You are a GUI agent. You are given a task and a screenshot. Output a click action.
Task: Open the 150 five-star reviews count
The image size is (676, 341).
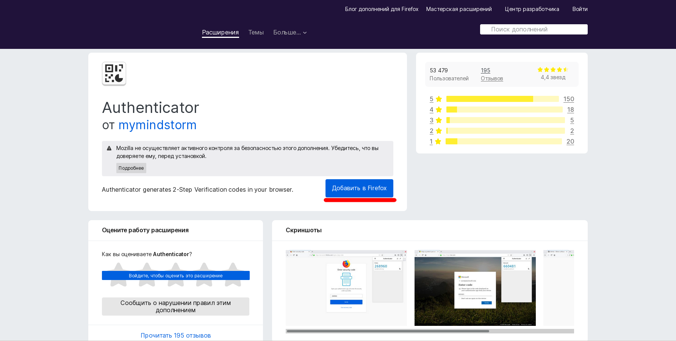pos(569,99)
